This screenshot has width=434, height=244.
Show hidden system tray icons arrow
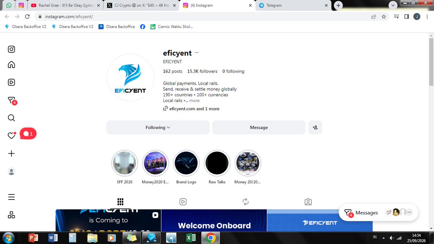tap(384, 238)
